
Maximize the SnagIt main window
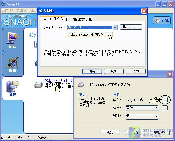(164, 4)
